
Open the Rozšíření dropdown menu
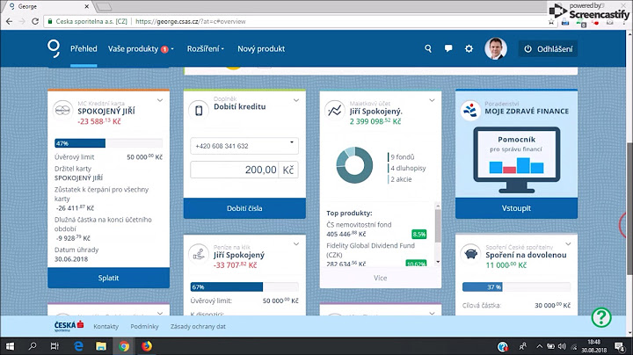pos(205,49)
